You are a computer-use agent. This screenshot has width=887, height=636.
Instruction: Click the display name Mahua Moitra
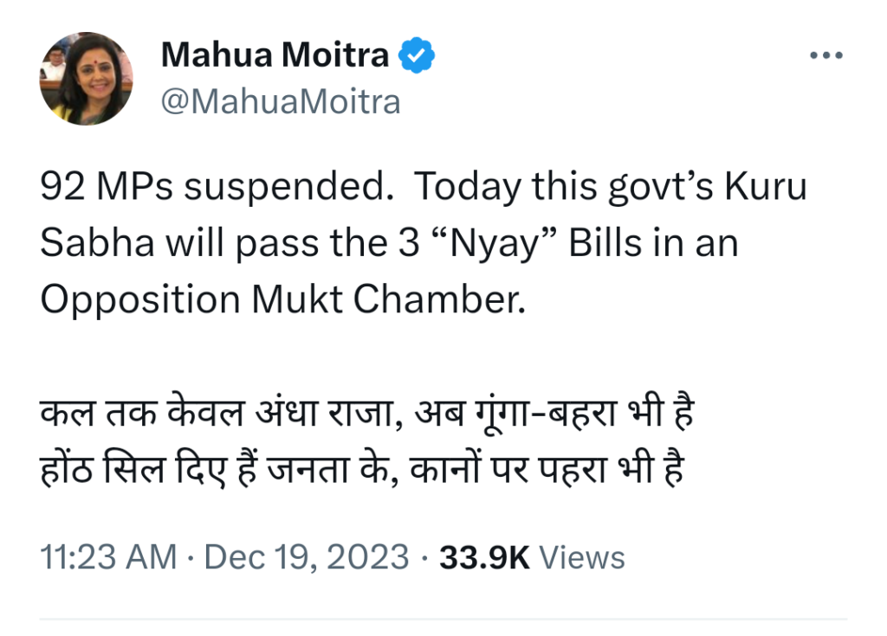pos(275,56)
